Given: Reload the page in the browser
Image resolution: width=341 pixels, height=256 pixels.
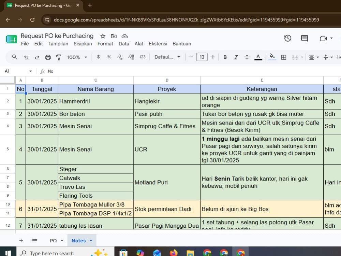Looking at the screenshot, I should [x=32, y=20].
